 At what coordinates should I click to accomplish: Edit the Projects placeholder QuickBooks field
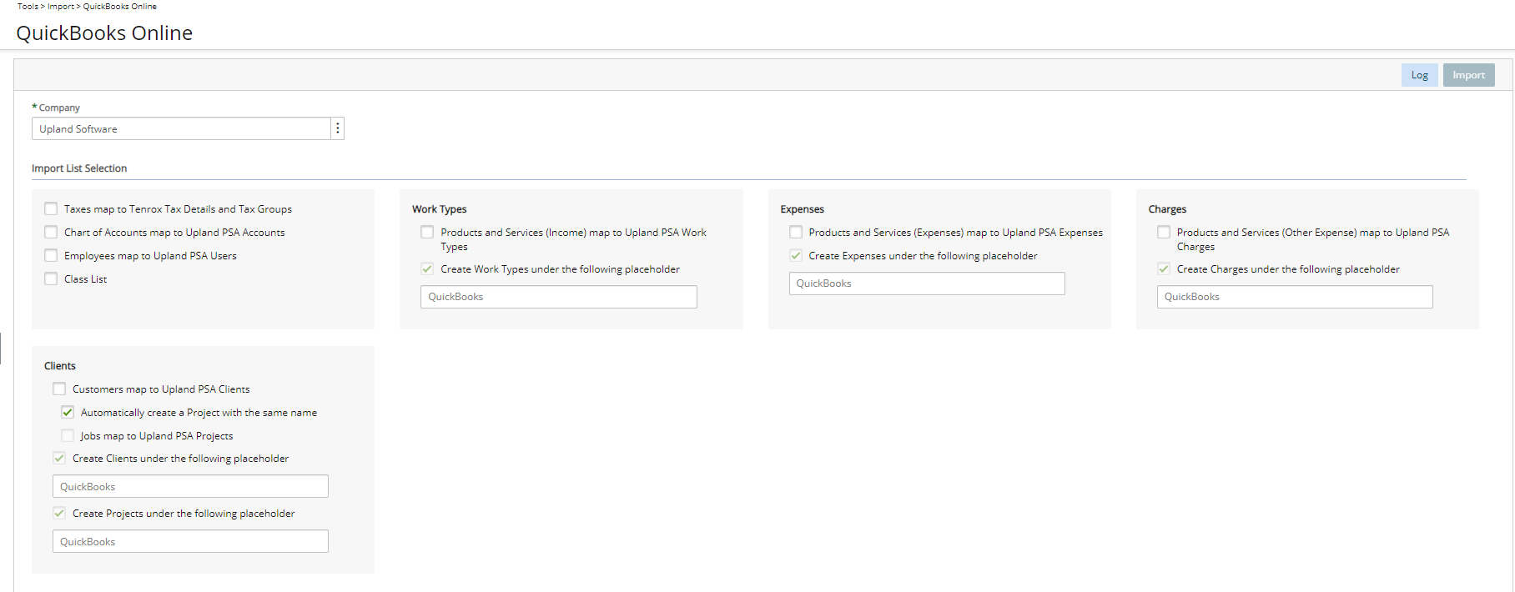pos(190,541)
